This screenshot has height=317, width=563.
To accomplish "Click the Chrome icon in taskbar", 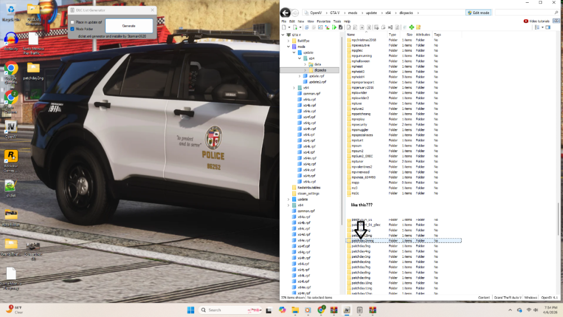I will point(321,310).
